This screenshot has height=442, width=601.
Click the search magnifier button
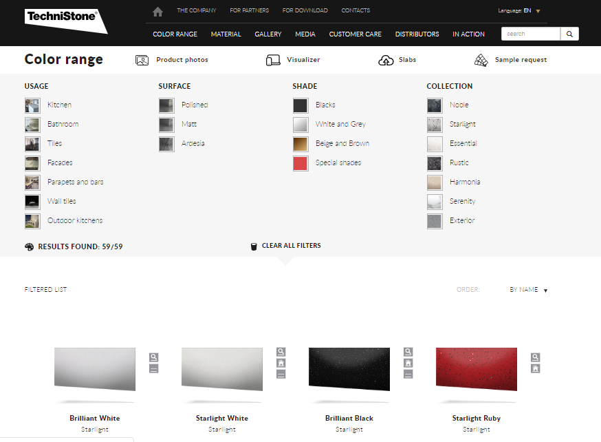tap(569, 34)
